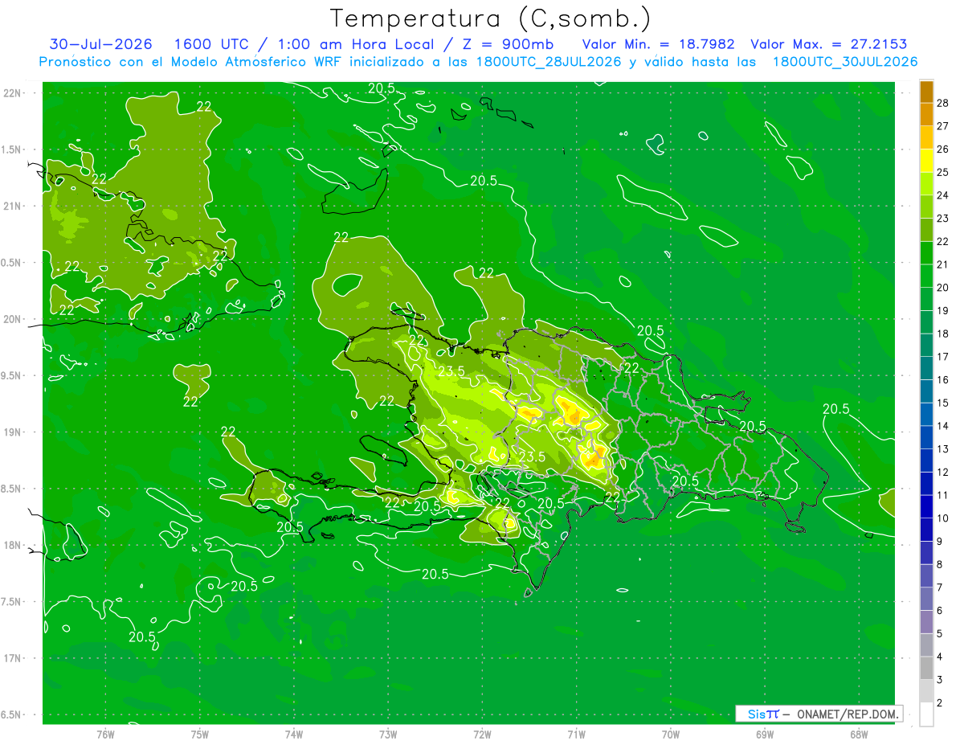The image size is (964, 745).
Task: Pick the topmost orange-brown color bar swatch above 28
Action: coord(926,91)
